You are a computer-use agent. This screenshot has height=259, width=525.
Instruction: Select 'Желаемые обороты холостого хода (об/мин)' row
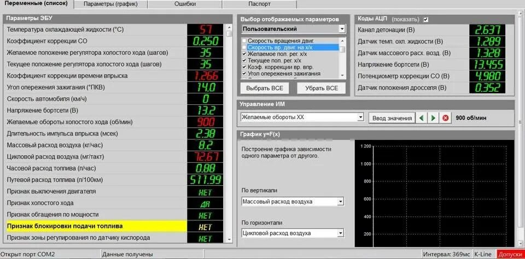click(114, 122)
